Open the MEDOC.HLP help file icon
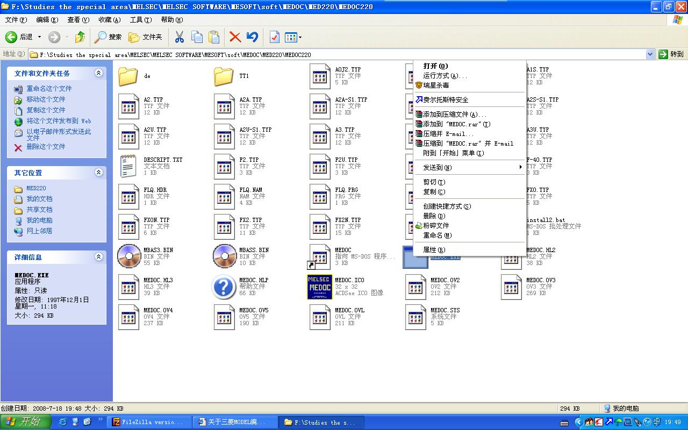The image size is (688, 430). pos(224,286)
